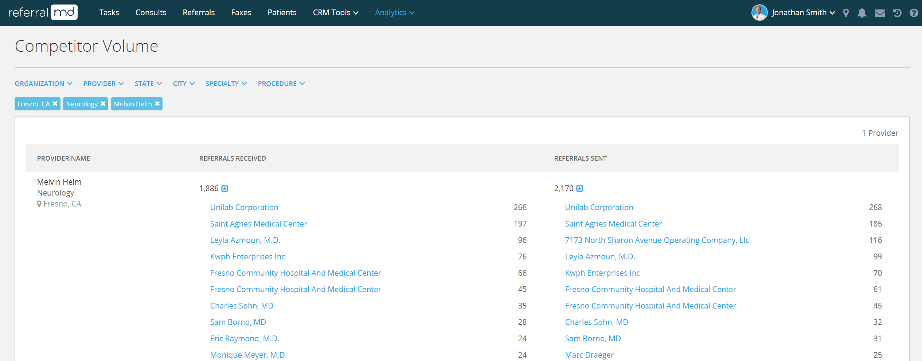Open Fresno Community Hospital sent with 61 referrals

point(651,289)
